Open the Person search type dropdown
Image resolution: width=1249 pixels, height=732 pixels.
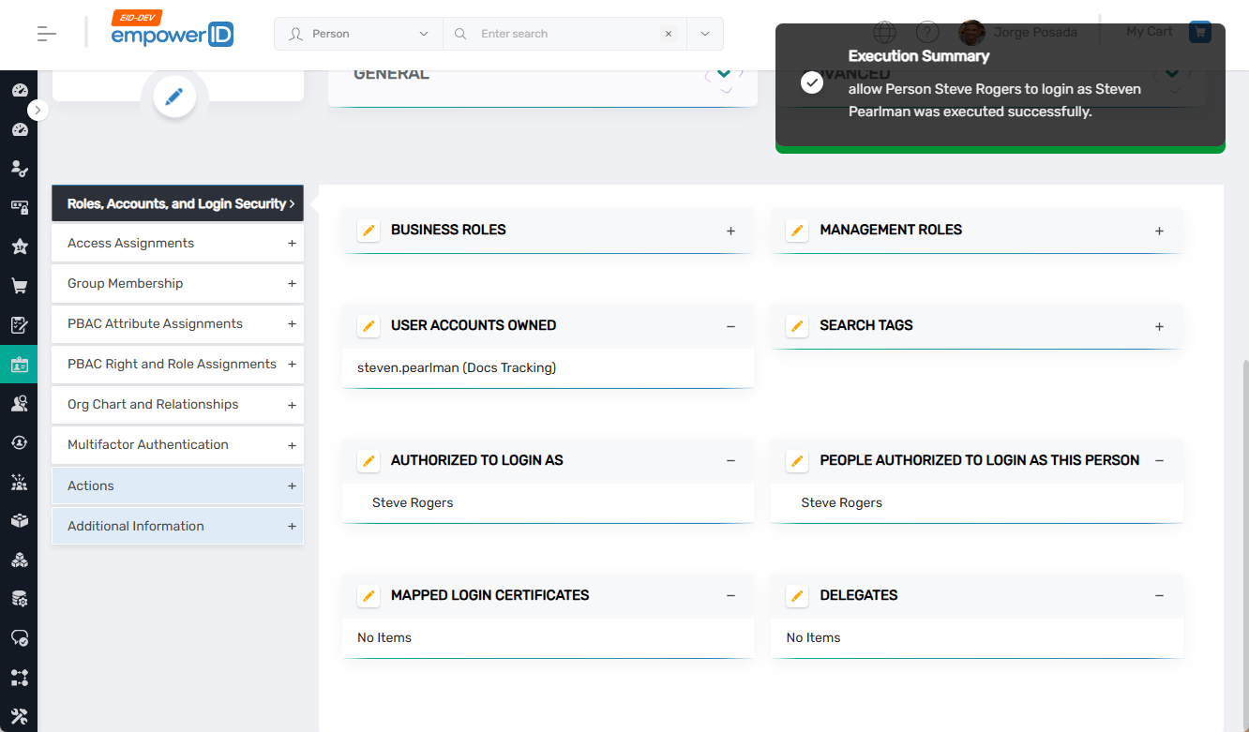click(358, 34)
